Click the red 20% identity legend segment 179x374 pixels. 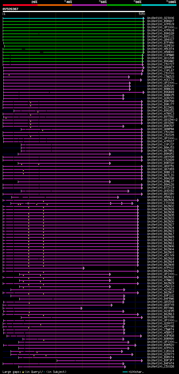point(20,5)
